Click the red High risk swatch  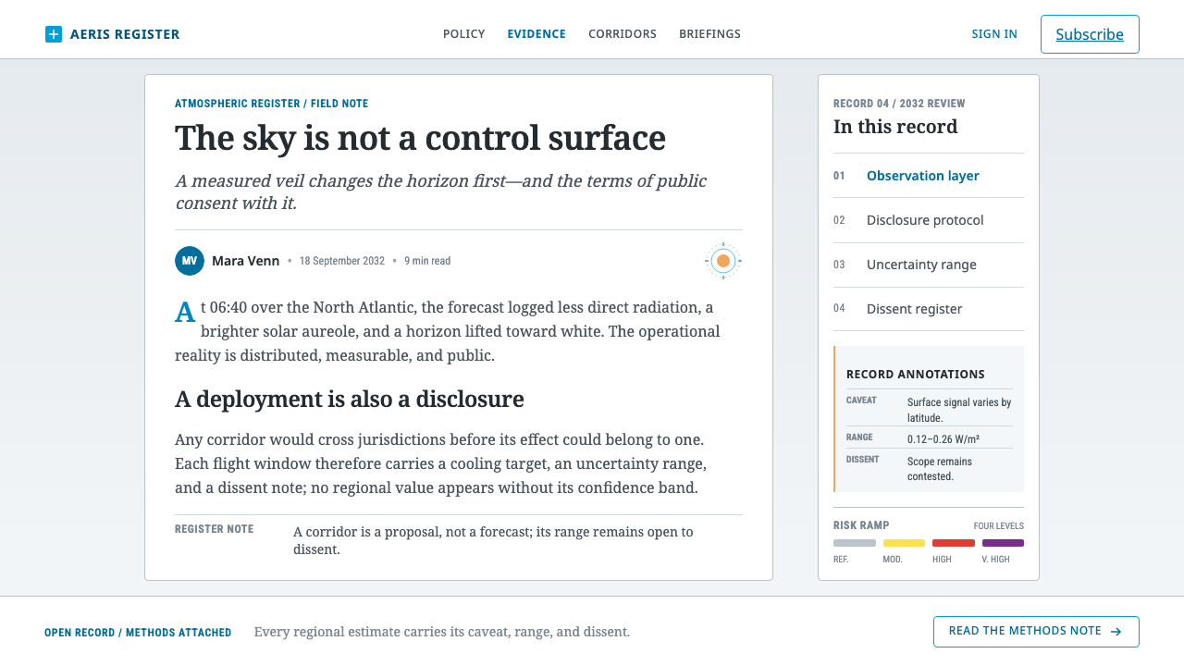tap(954, 543)
